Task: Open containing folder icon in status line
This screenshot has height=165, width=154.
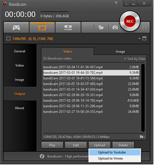Action: tap(142, 137)
